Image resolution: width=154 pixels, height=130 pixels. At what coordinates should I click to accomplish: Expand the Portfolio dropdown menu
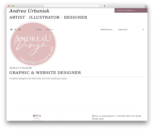[107, 30]
